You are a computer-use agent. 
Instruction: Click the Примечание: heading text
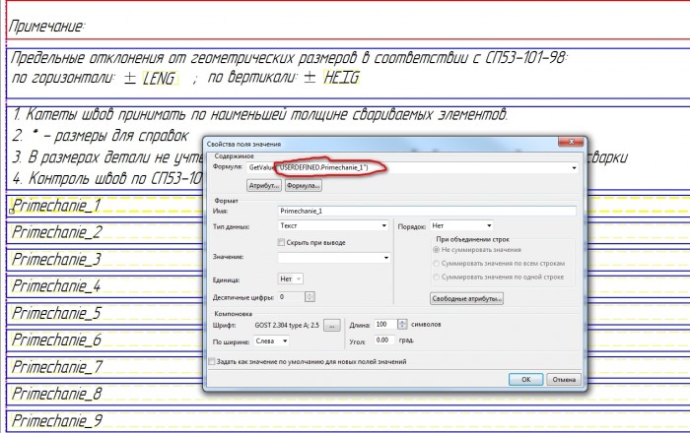(47, 27)
